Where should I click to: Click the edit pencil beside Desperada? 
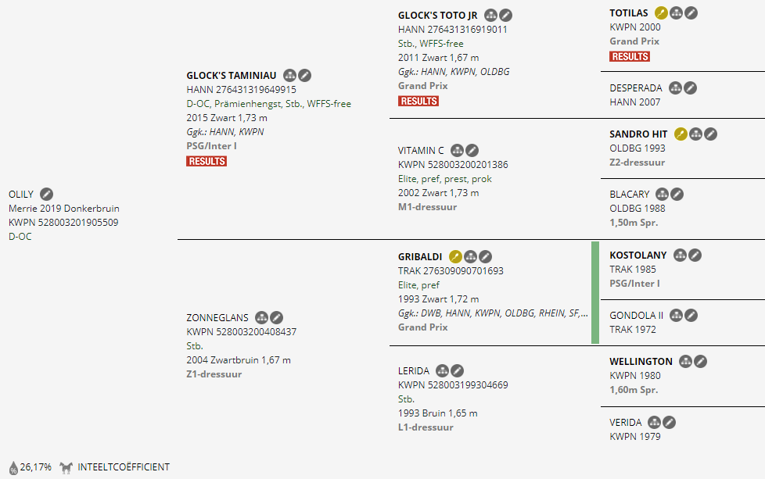pyautogui.click(x=691, y=88)
